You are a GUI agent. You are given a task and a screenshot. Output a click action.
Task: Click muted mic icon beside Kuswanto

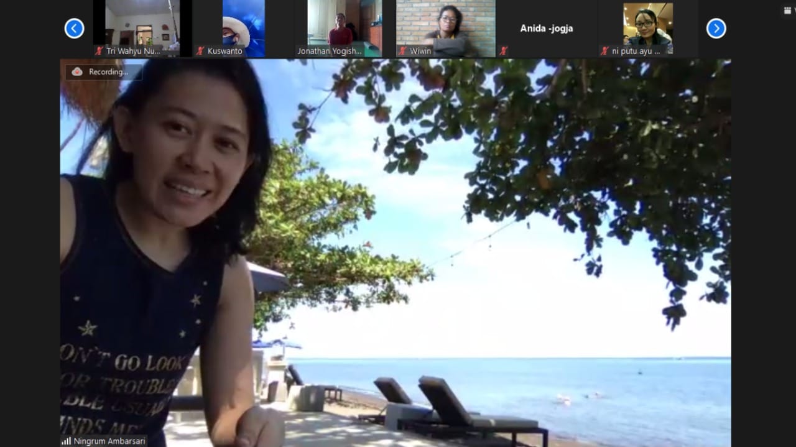click(200, 51)
